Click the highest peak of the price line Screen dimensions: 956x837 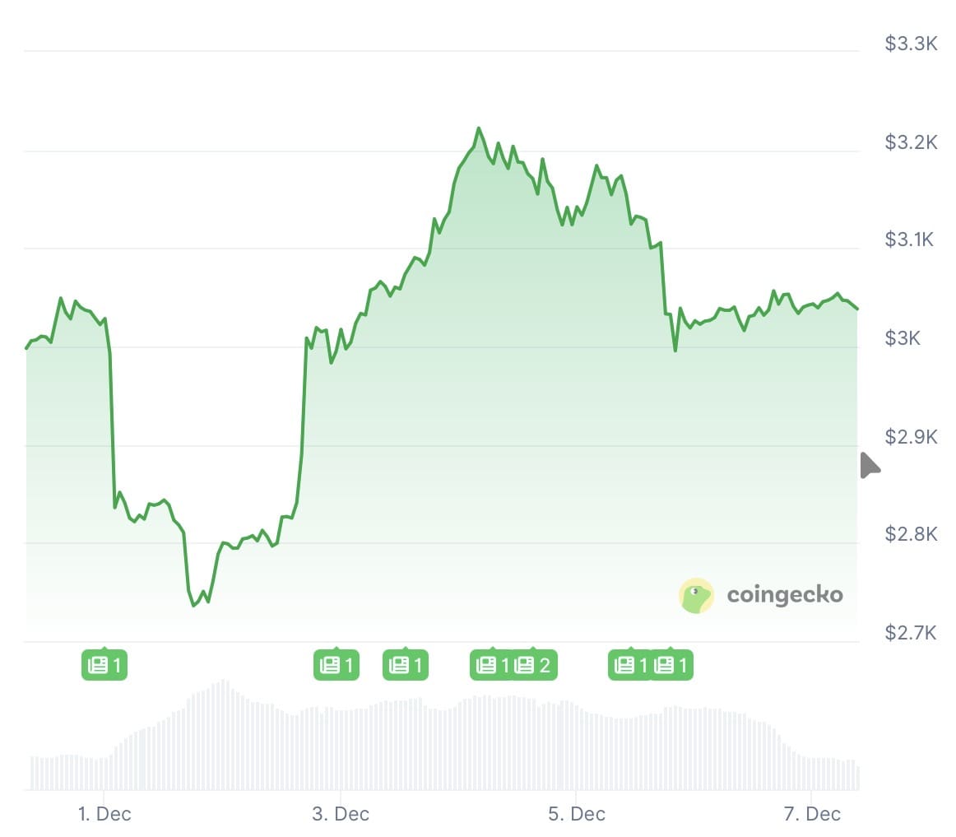click(x=479, y=128)
